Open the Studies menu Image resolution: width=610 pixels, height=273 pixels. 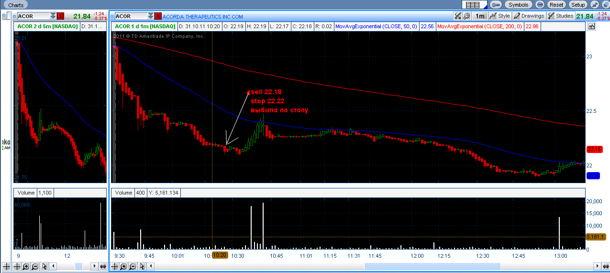561,16
